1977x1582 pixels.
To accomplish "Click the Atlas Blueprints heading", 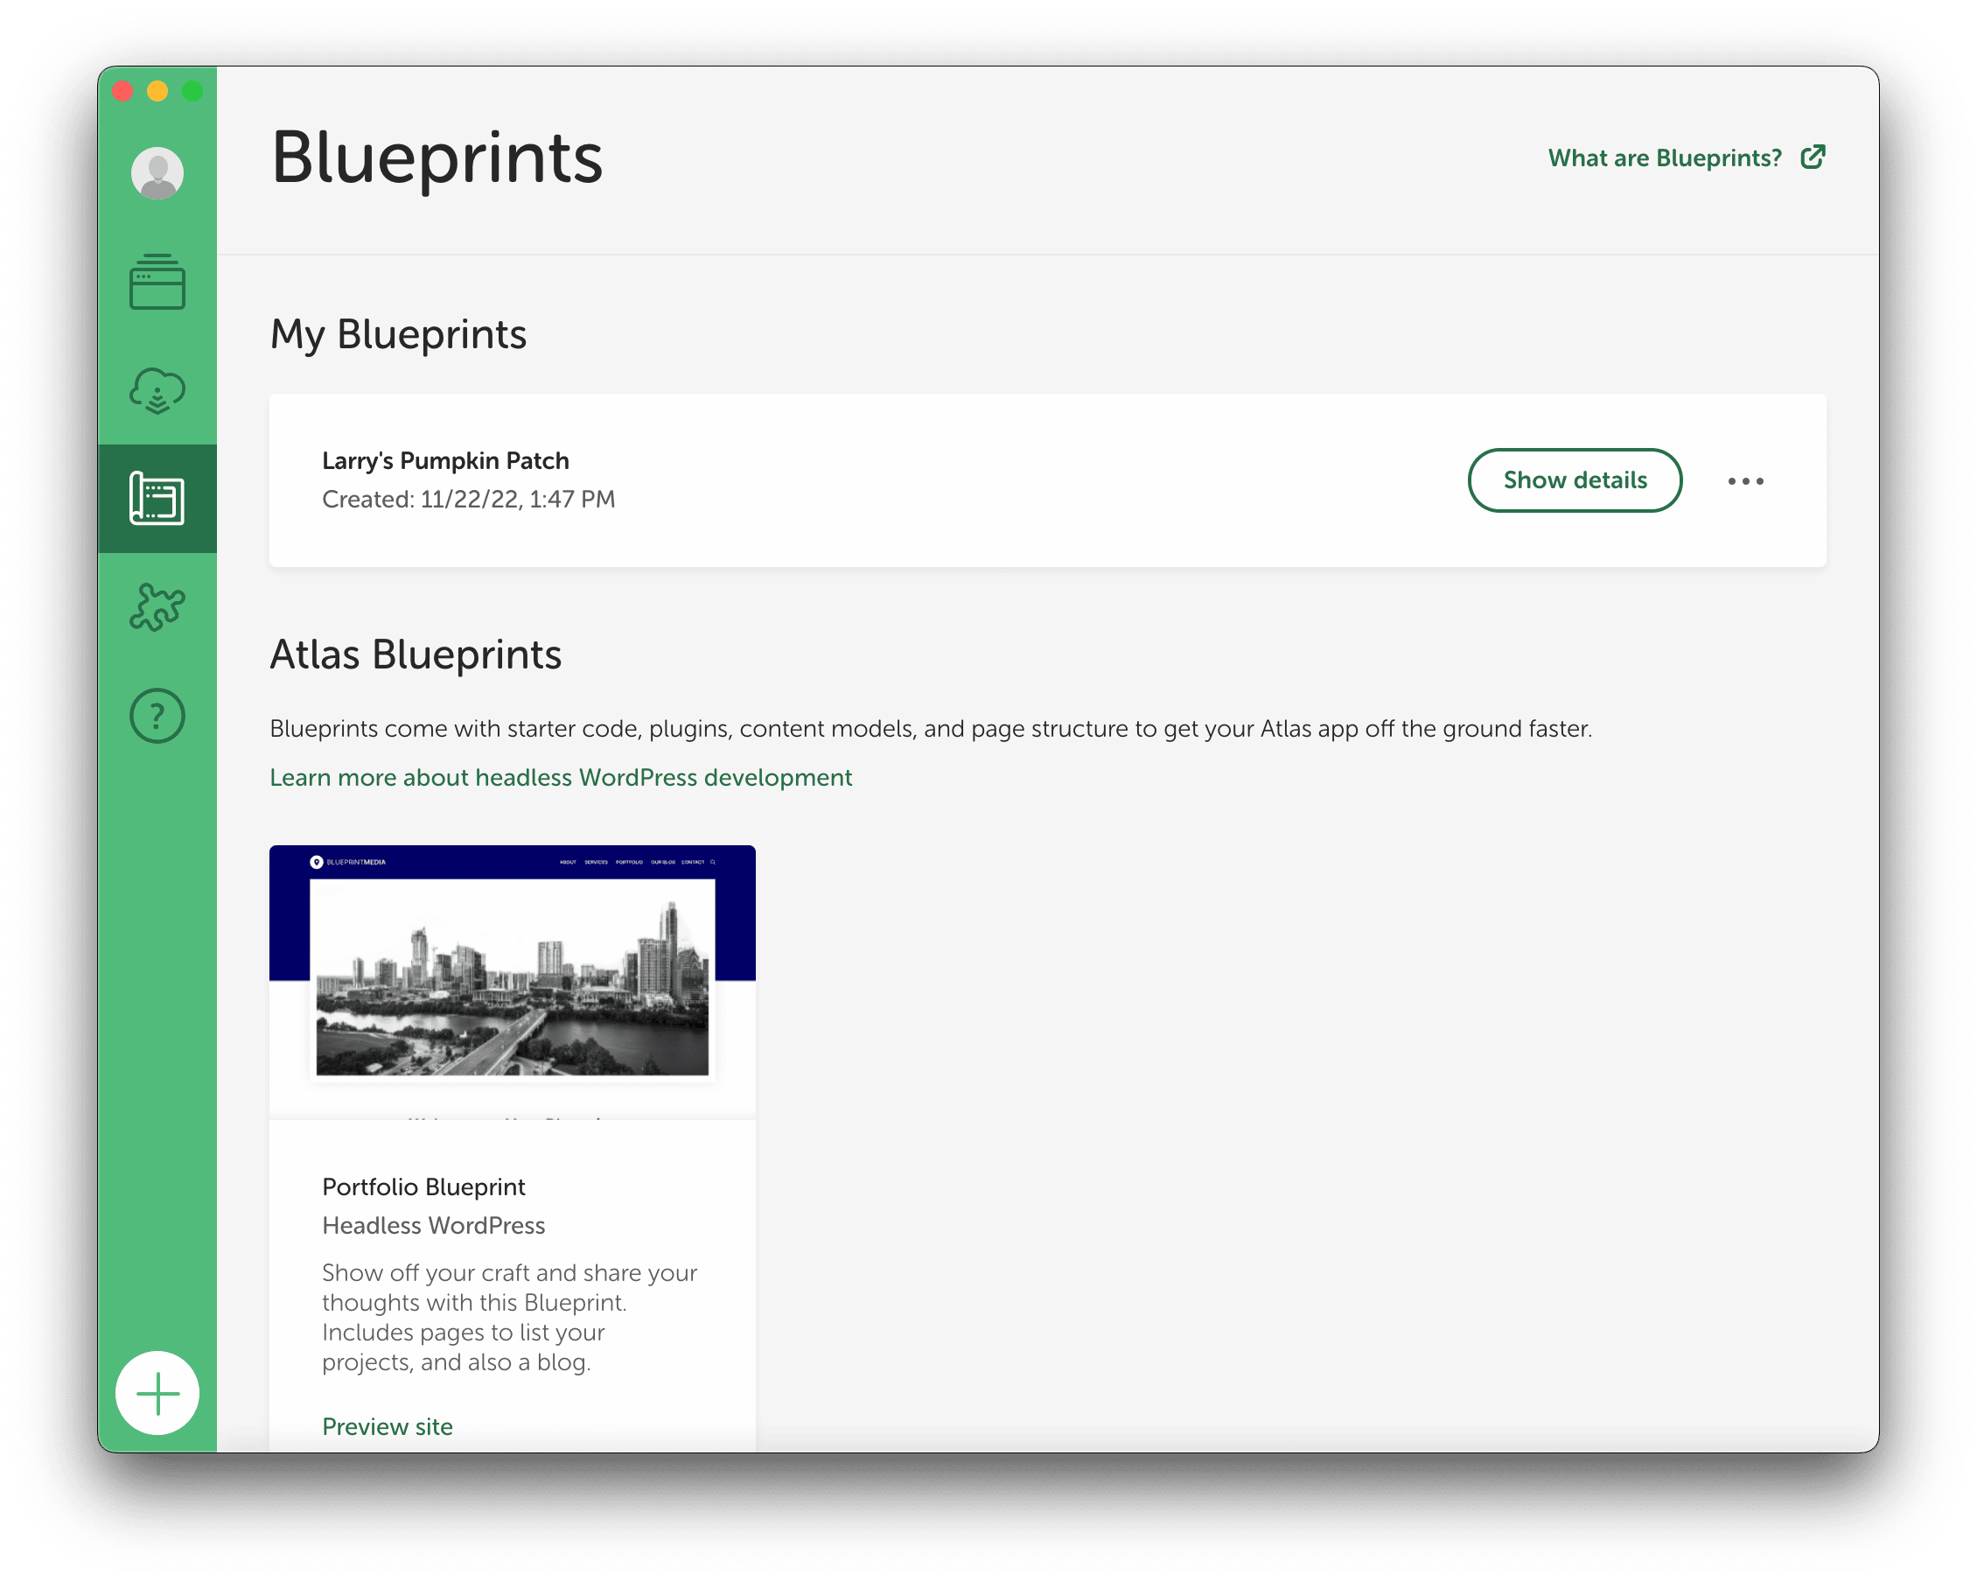I will point(416,654).
